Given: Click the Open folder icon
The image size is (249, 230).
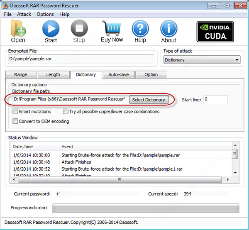Looking at the screenshot, I should click(x=18, y=29).
